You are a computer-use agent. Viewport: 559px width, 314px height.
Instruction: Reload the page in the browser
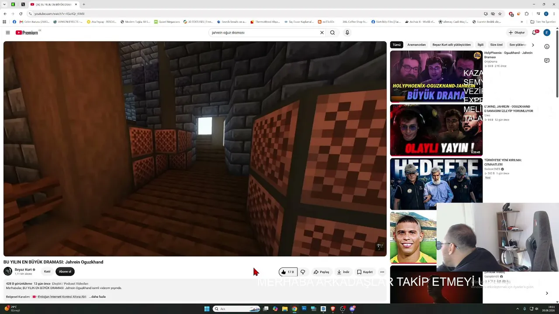click(x=21, y=14)
